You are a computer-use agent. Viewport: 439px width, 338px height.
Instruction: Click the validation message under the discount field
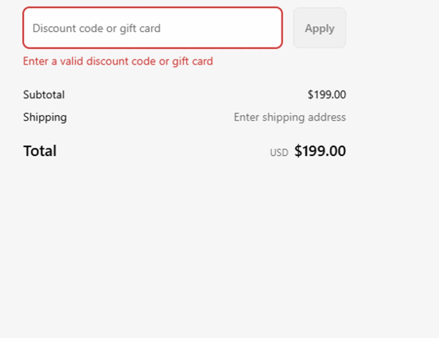(x=118, y=61)
